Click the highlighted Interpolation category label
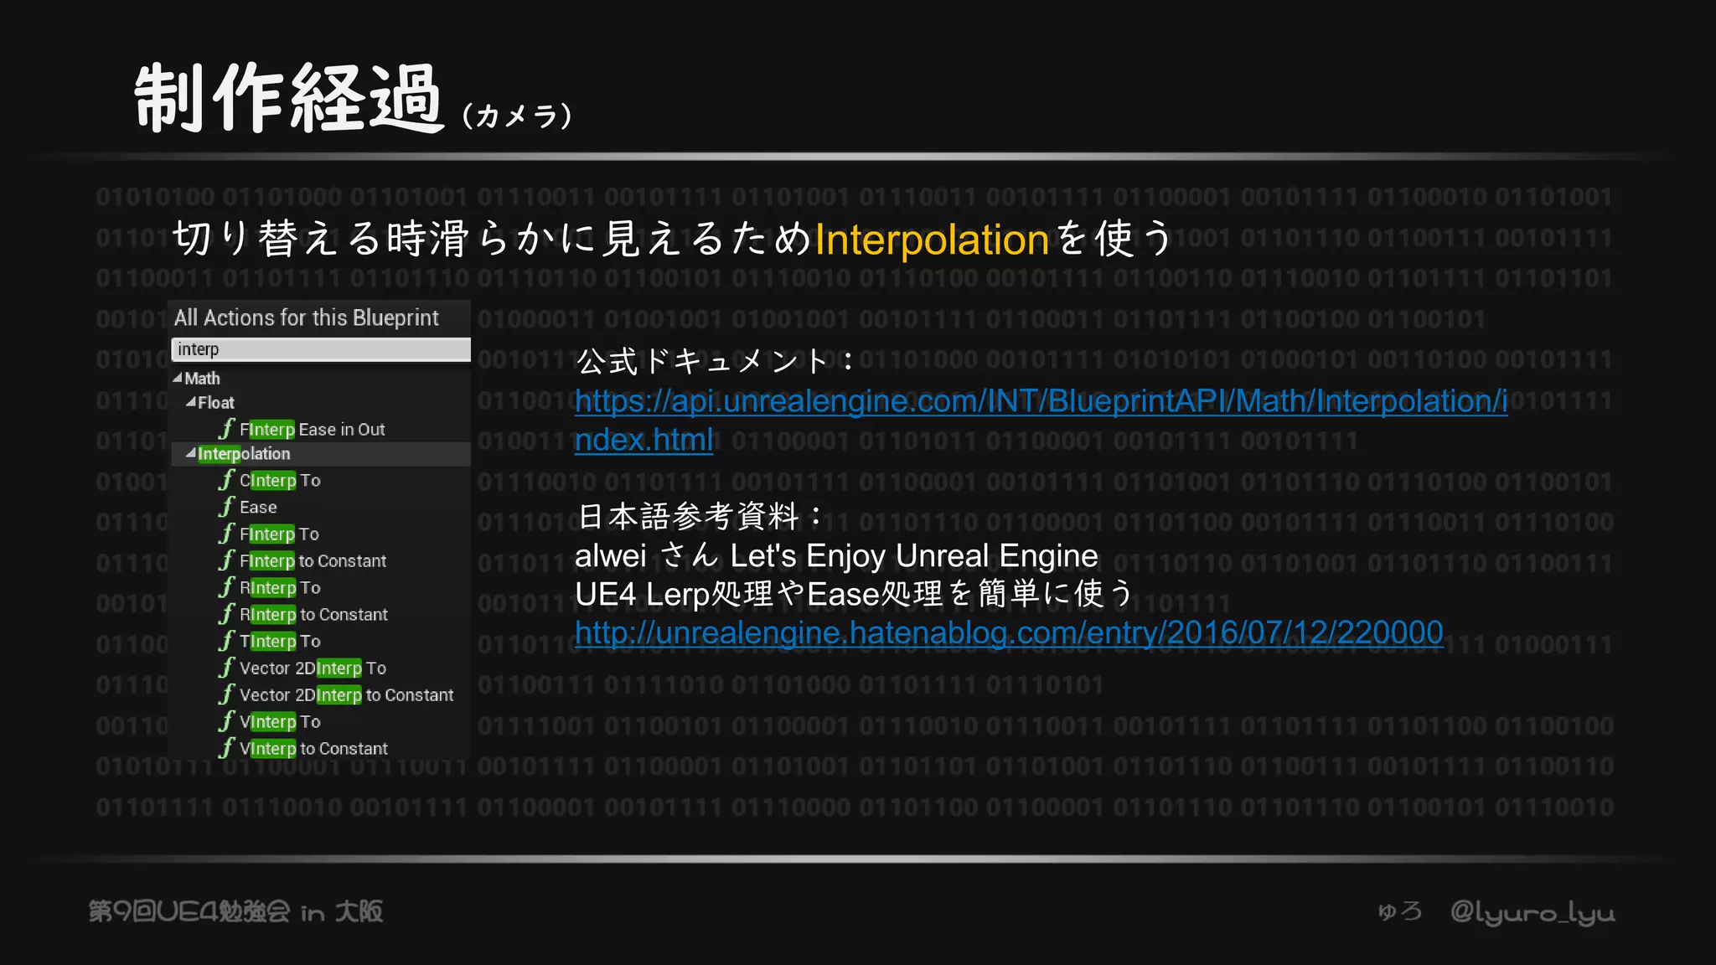The height and width of the screenshot is (965, 1716). coord(244,454)
